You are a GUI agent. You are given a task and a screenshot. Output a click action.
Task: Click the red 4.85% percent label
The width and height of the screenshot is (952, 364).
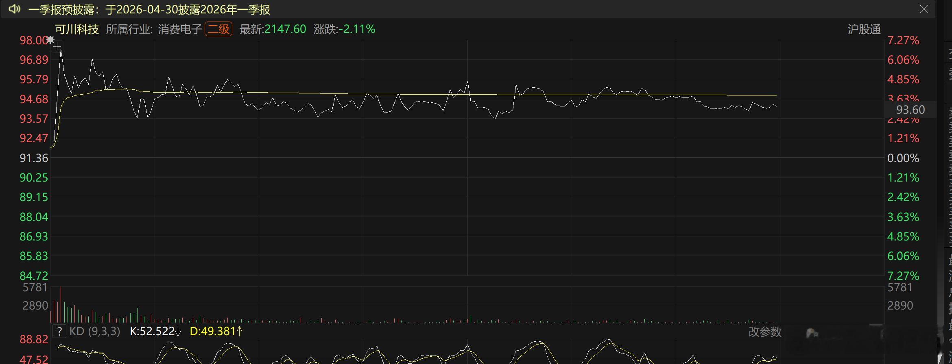[x=903, y=79]
